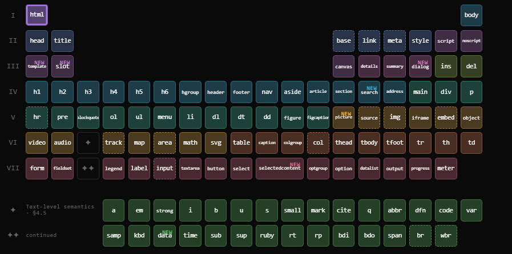Click the double-star placeholder tile in row VII
The image size is (512, 254).
coord(88,169)
